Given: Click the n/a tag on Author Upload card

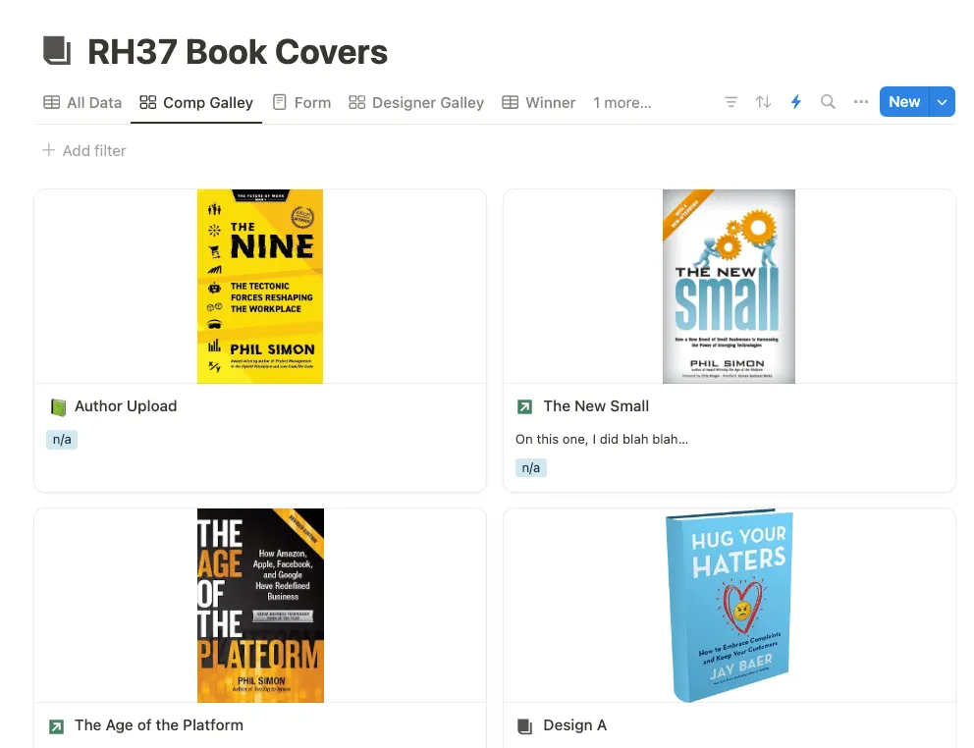Looking at the screenshot, I should point(62,439).
